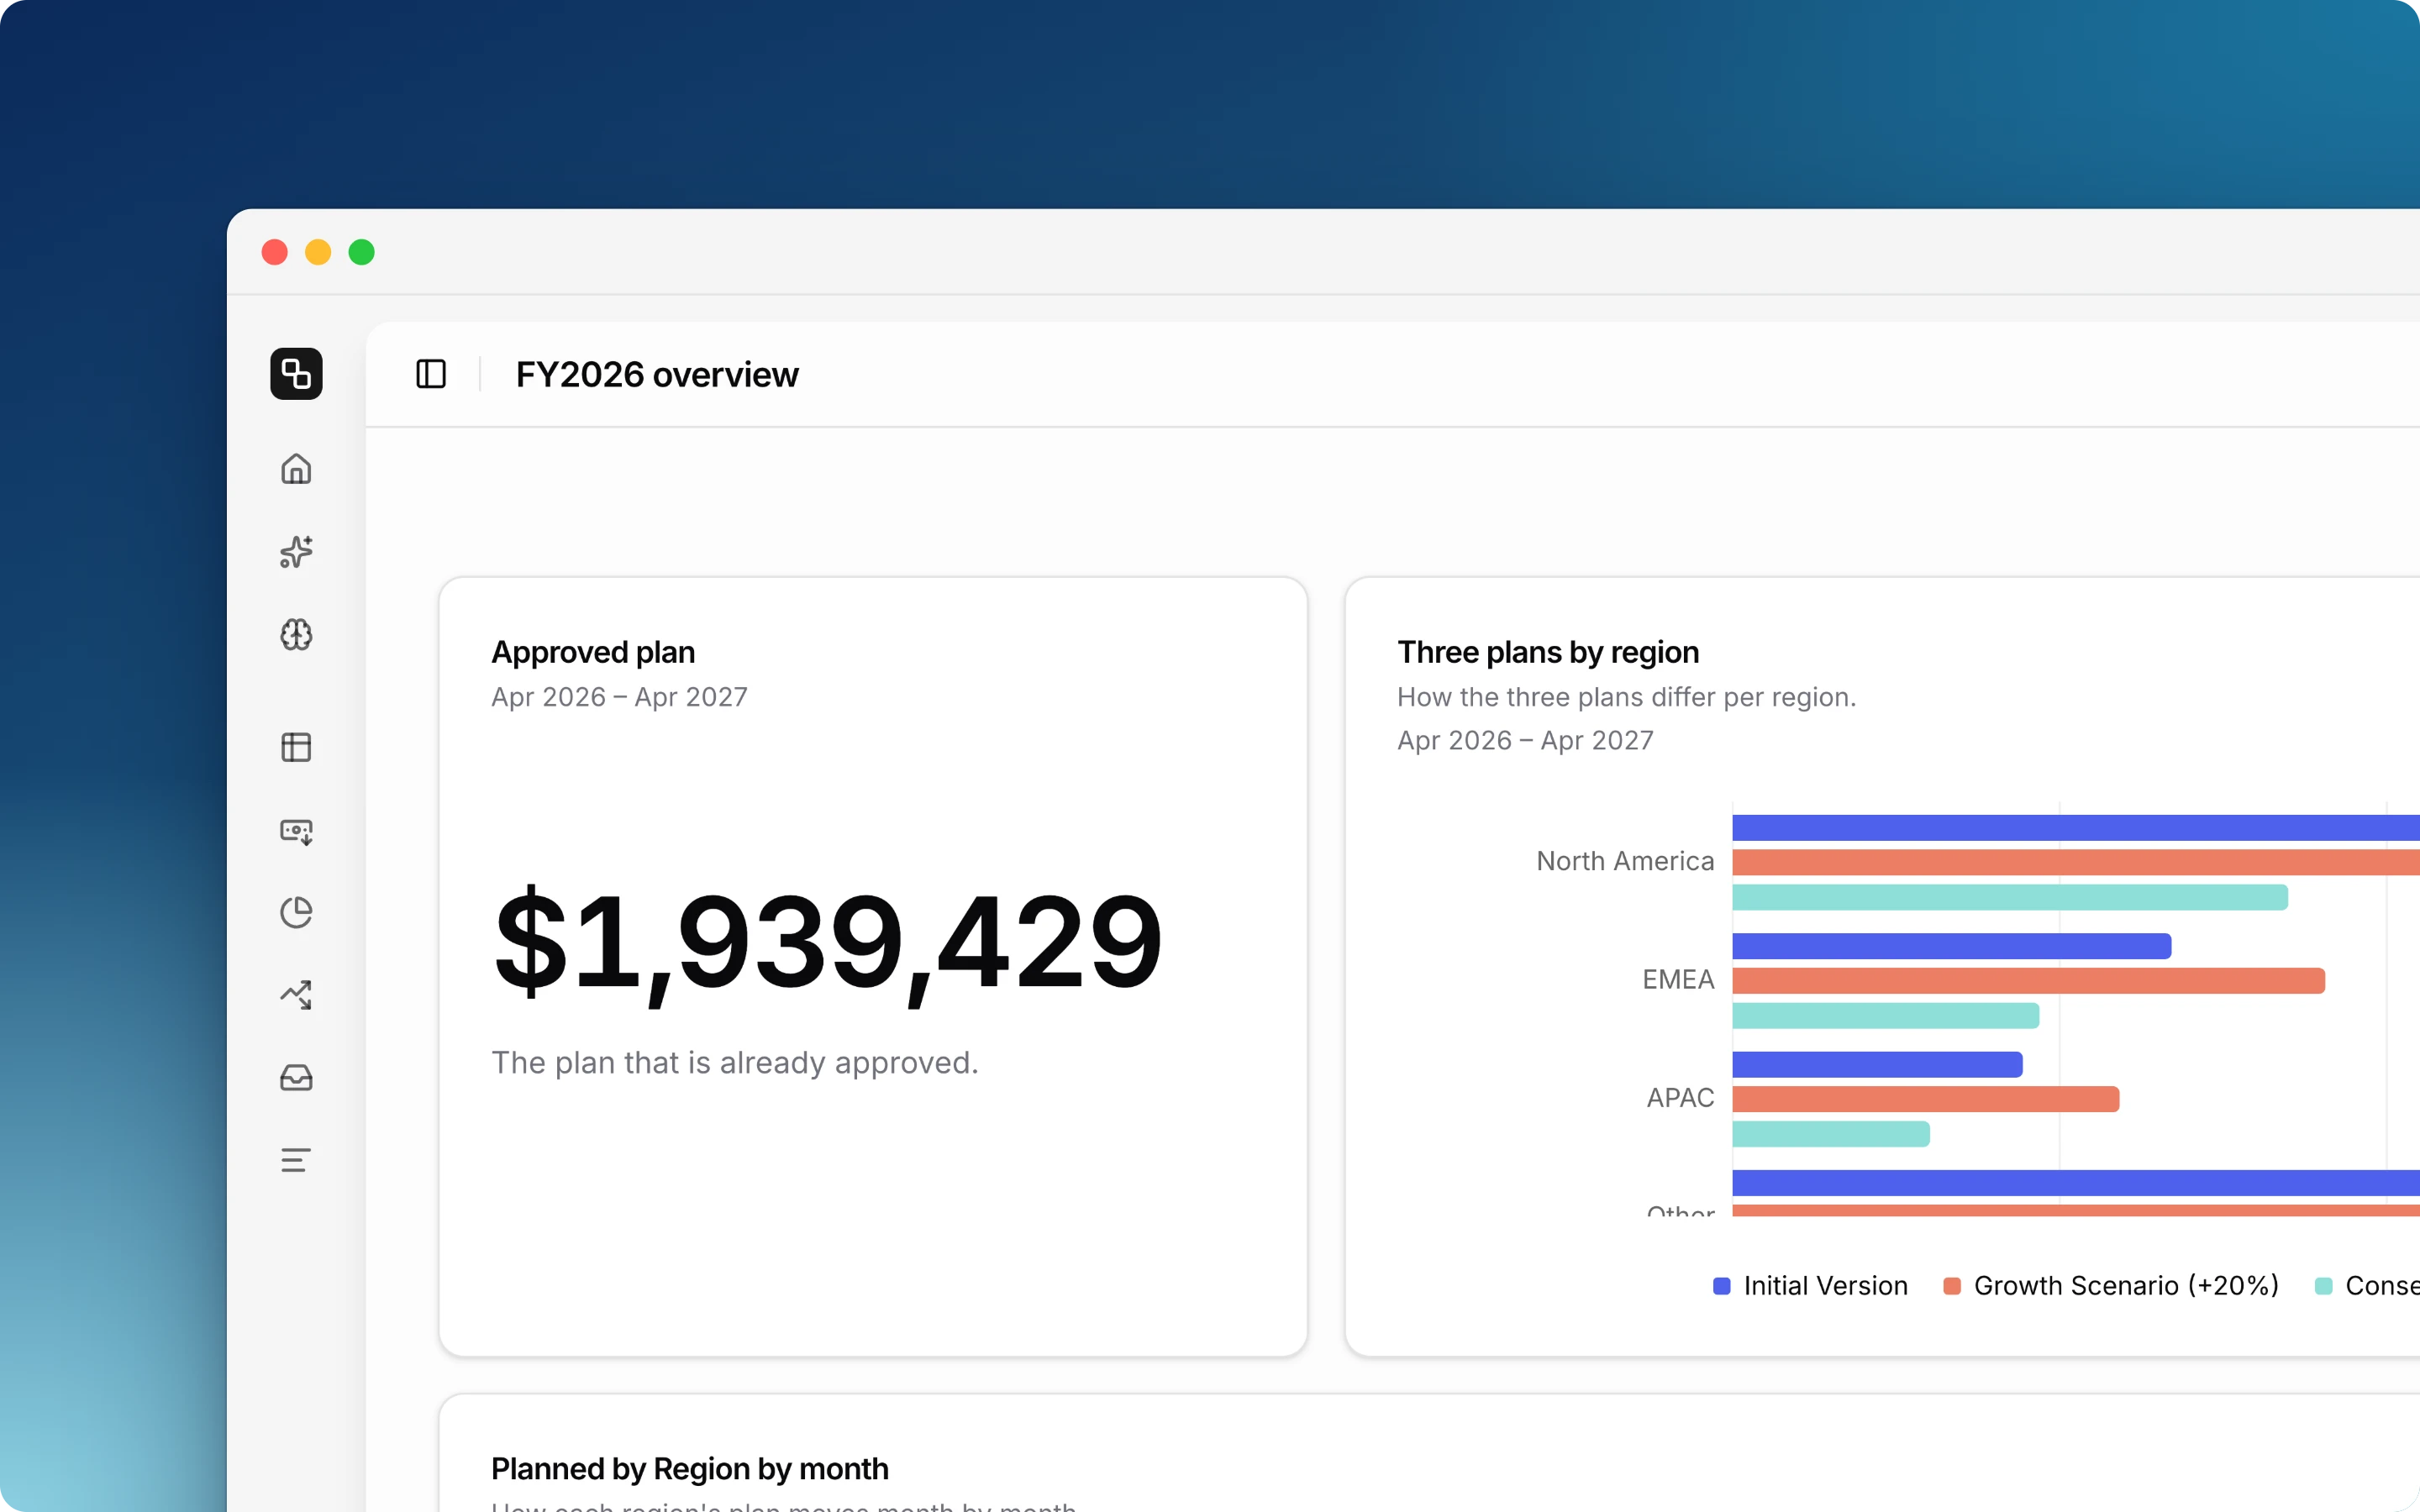Click the North America Initial Version bar

2076,828
